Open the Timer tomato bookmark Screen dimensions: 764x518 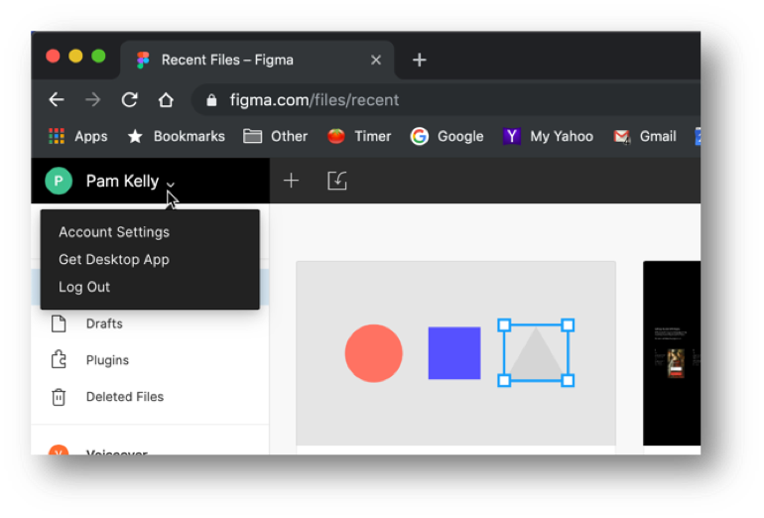[x=359, y=136]
